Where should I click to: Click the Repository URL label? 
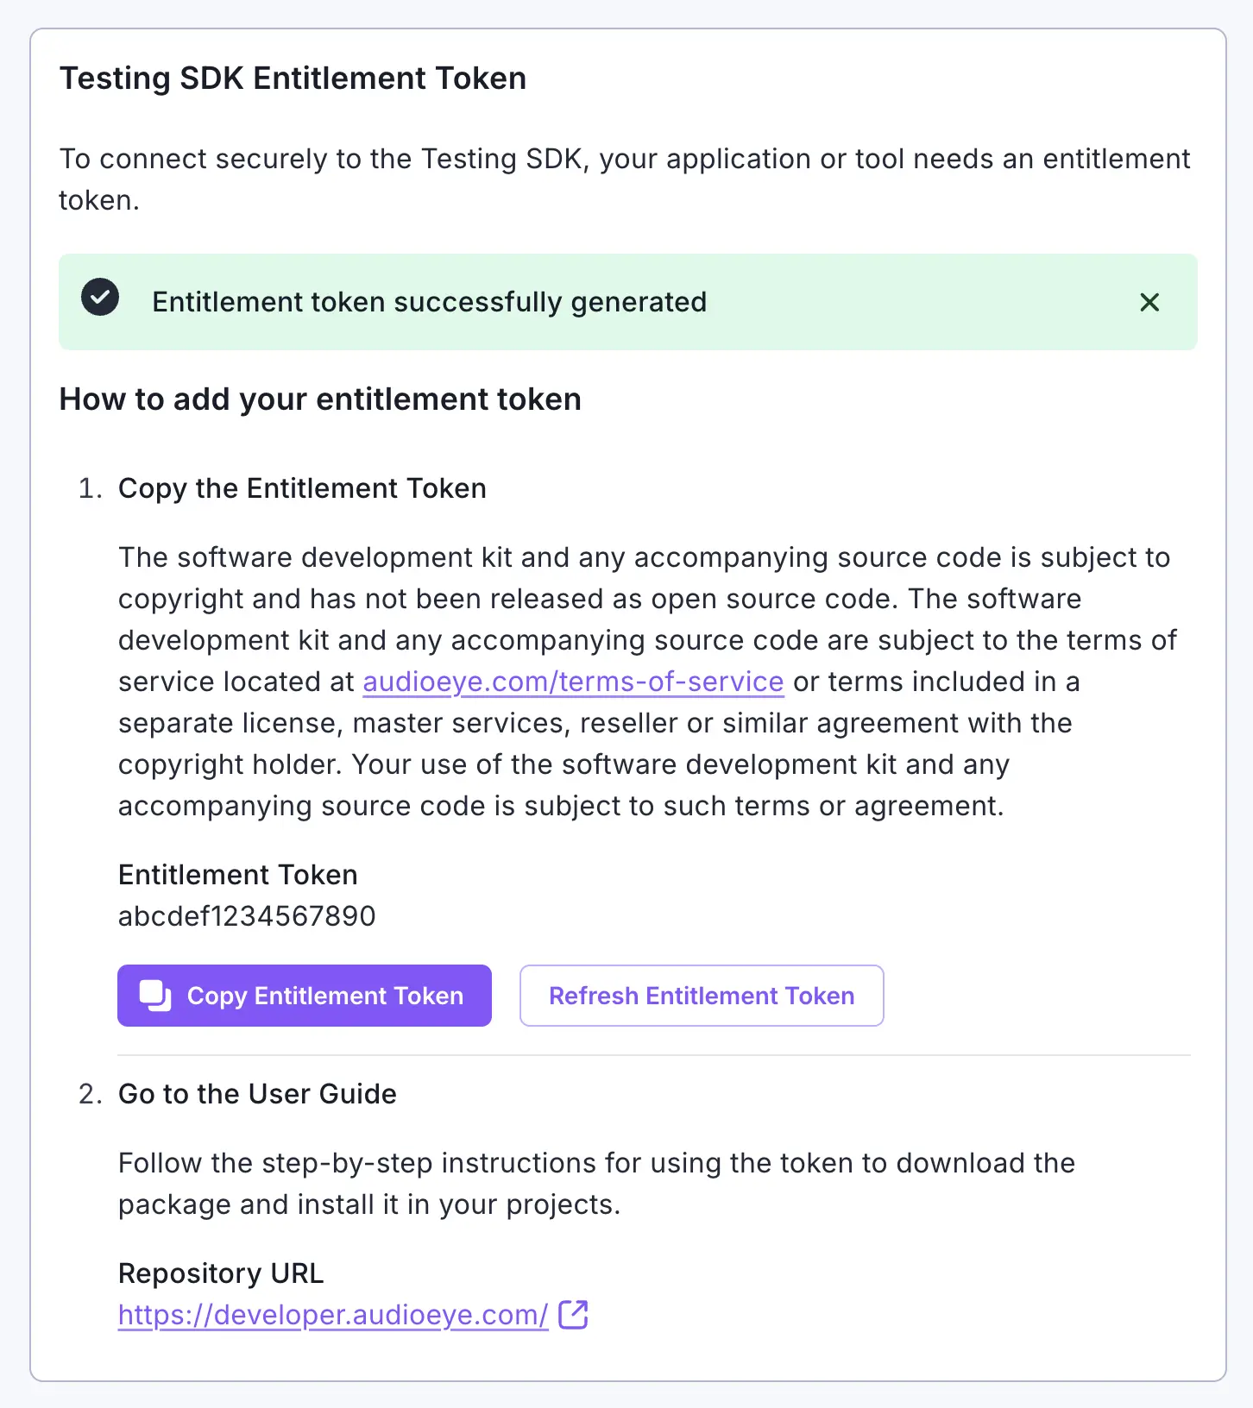coord(221,1273)
